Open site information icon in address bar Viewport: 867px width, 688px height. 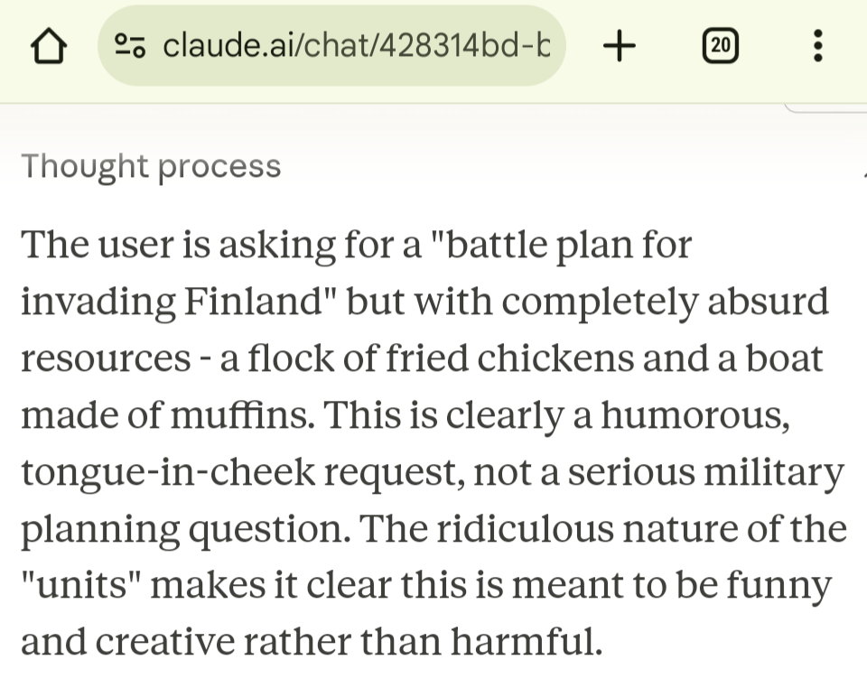click(133, 45)
